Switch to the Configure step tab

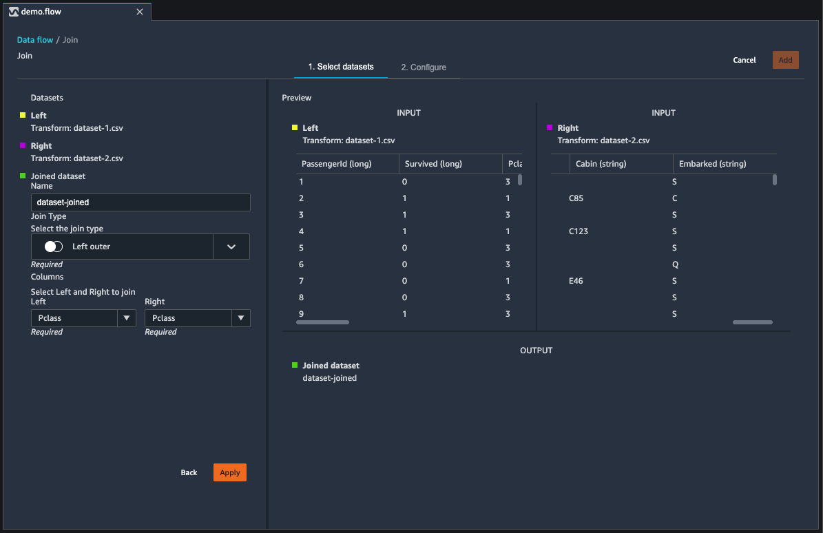click(x=424, y=67)
